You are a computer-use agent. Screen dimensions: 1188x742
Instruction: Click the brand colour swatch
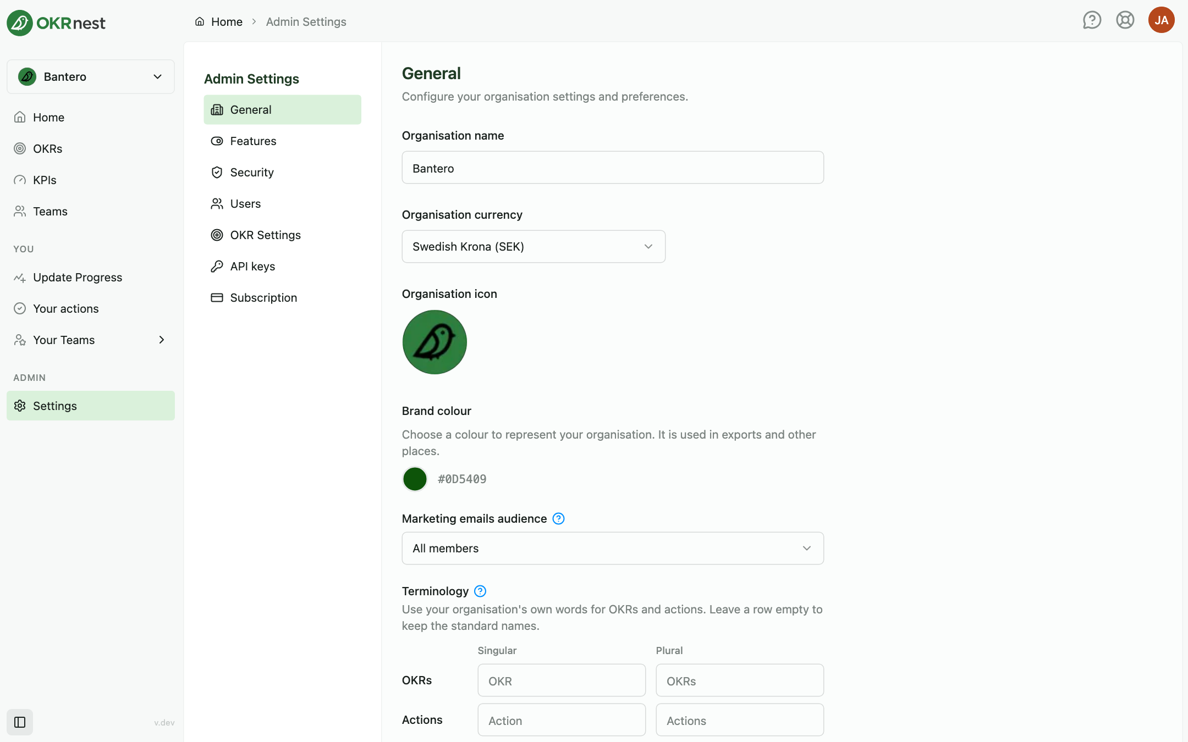[x=415, y=479]
